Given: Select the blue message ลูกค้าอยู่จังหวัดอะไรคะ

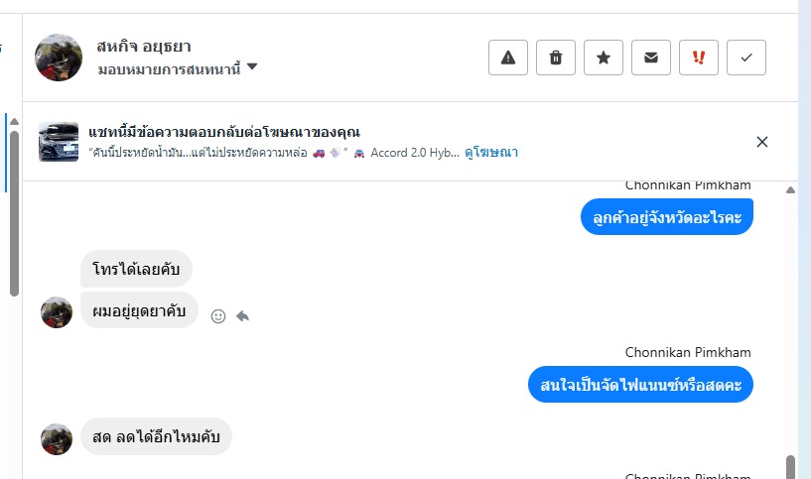Looking at the screenshot, I should coord(666,216).
